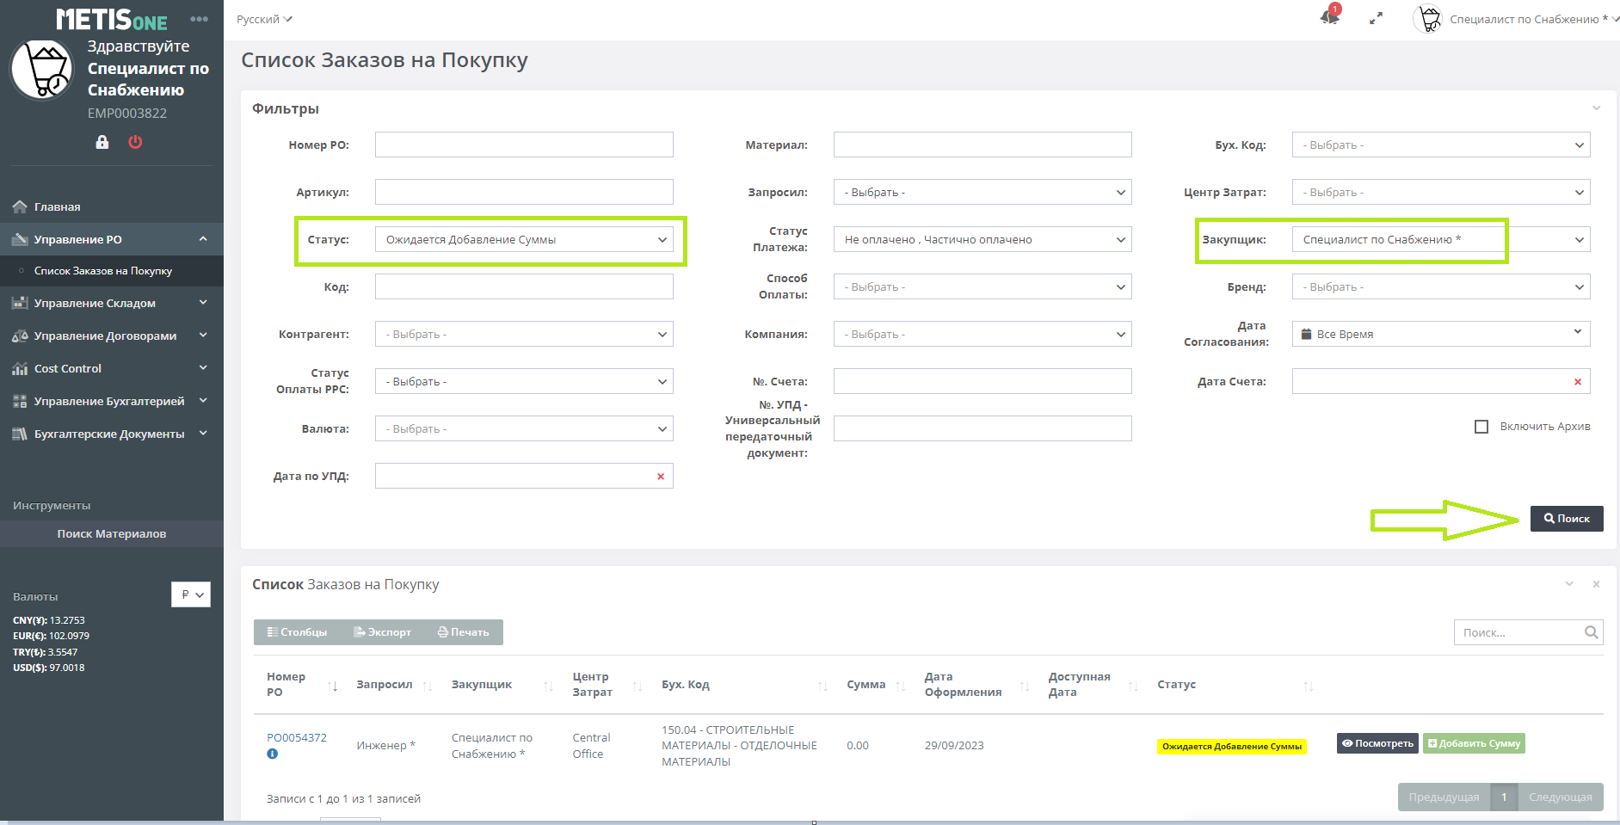
Task: Click the Столбцы button
Action: point(297,632)
